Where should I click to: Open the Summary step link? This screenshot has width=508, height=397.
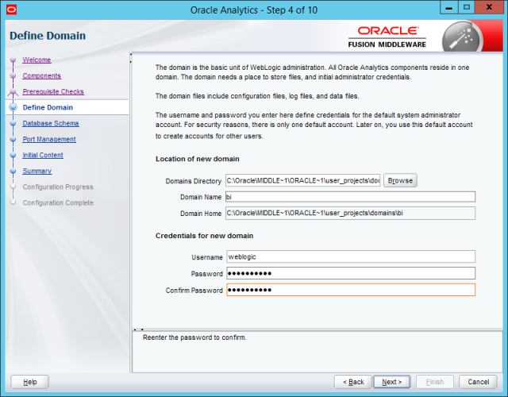(x=37, y=172)
